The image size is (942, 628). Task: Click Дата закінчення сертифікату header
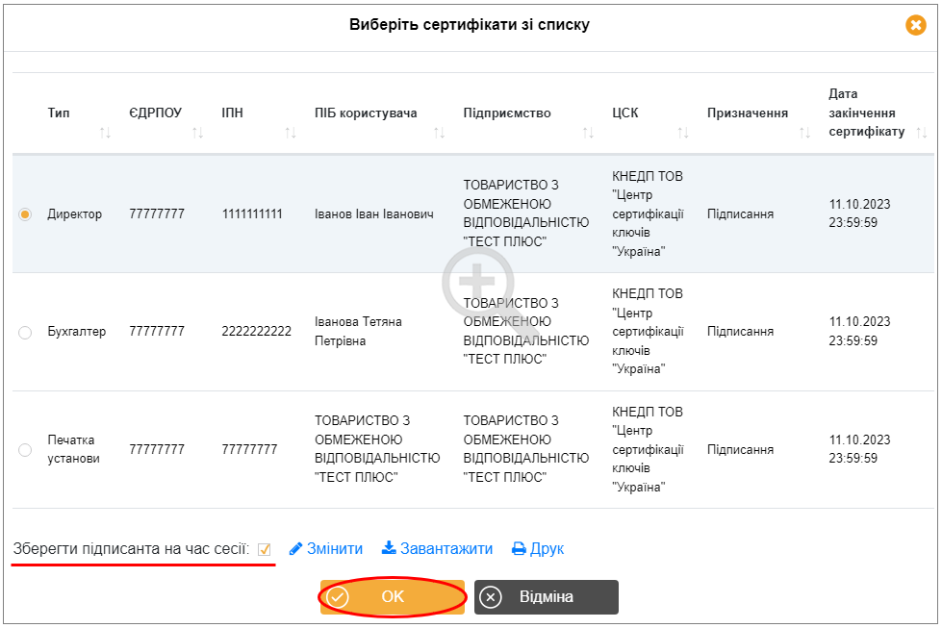point(866,113)
